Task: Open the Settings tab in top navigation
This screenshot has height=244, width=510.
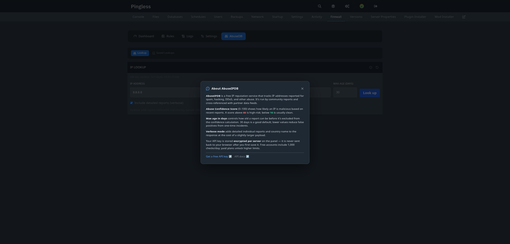Action: (297, 17)
